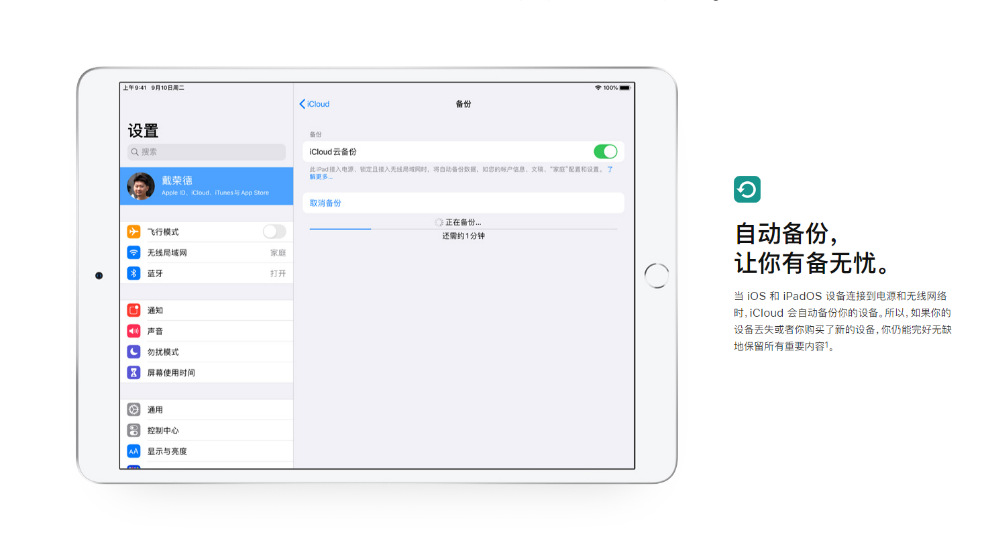The width and height of the screenshot is (984, 555).
Task: Open the 通知 settings row
Action: click(x=207, y=310)
